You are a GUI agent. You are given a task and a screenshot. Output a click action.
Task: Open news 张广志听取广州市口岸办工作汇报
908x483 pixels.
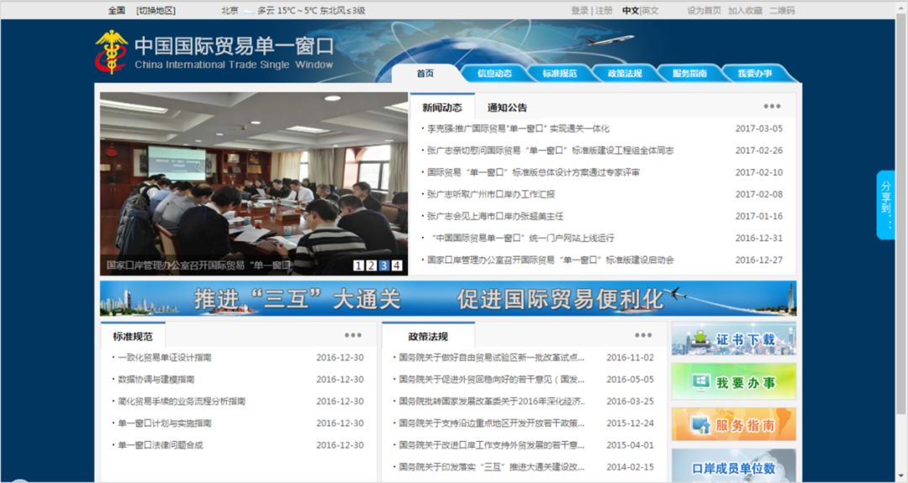[490, 194]
